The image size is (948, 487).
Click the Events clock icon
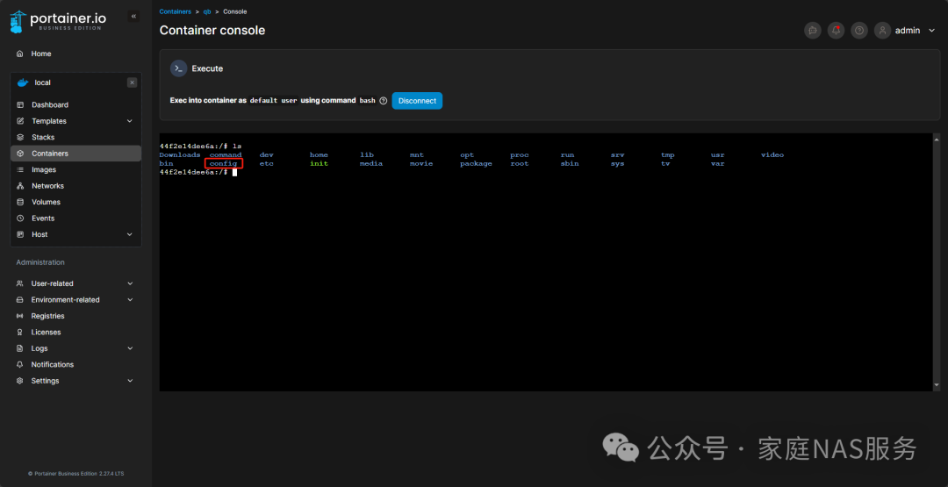coord(20,218)
